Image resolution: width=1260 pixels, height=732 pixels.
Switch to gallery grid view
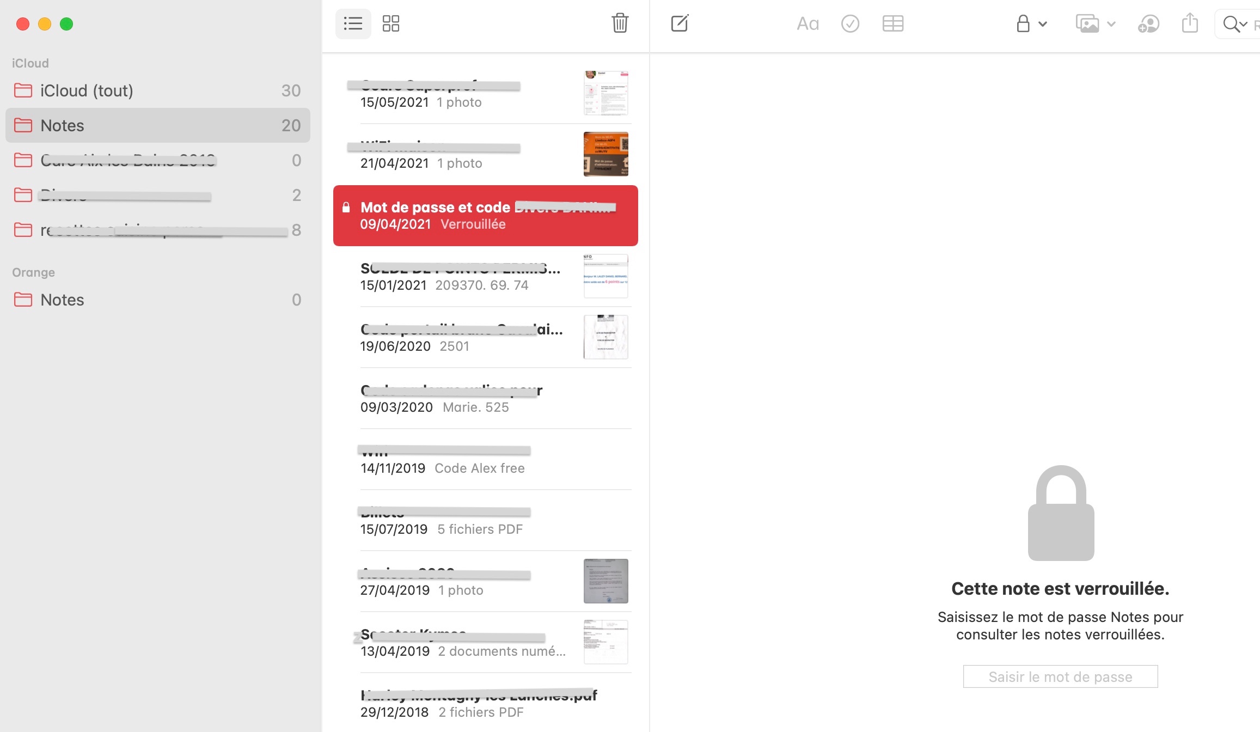(390, 23)
